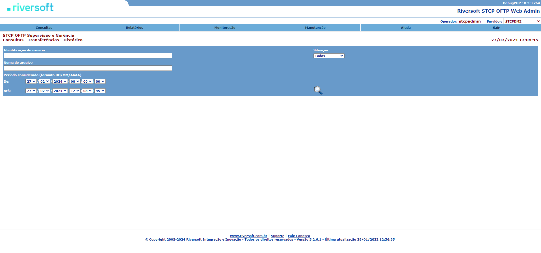Open the Manutenção menu

(315, 28)
